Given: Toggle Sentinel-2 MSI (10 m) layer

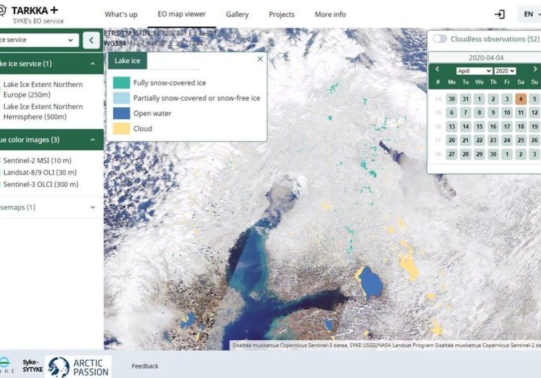Looking at the screenshot, I should tap(40, 161).
